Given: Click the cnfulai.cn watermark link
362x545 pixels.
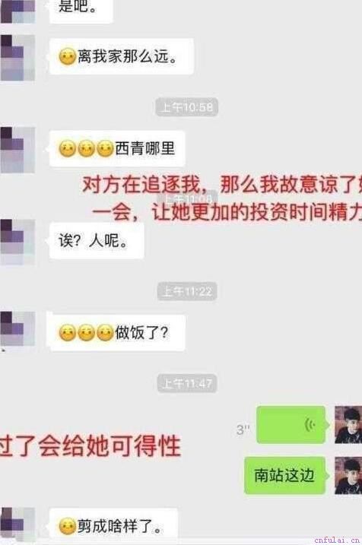Looking at the screenshot, I should click(336, 540).
